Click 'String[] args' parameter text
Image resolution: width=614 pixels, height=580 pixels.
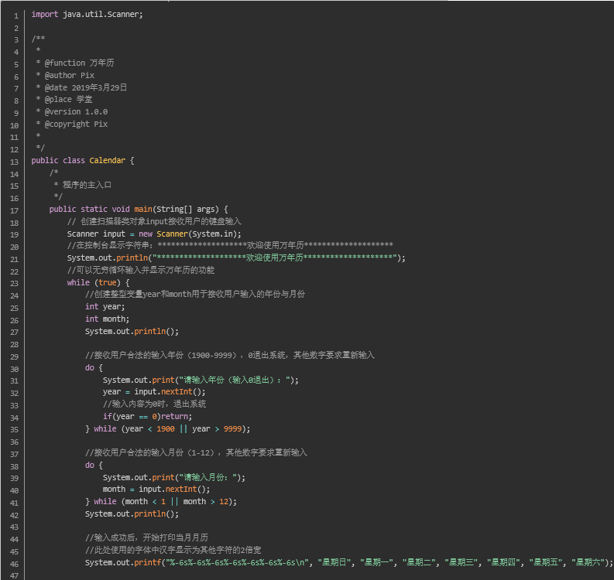click(x=186, y=210)
